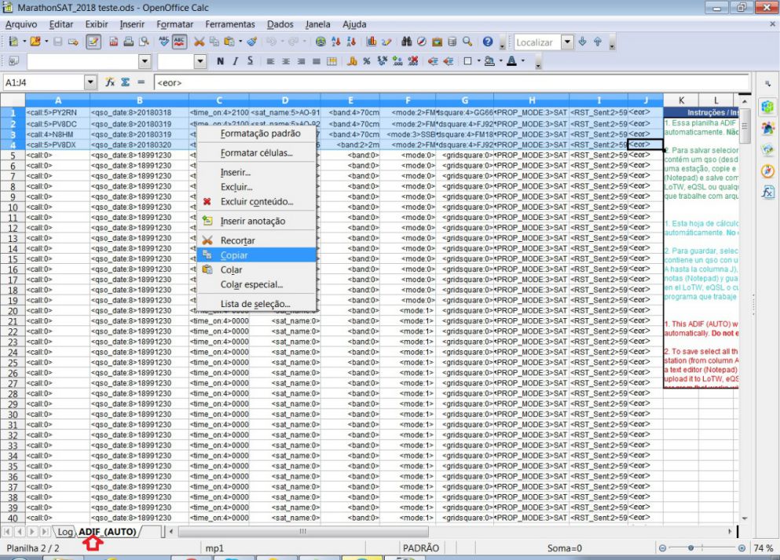Switch to the Log sheet tab

[64, 532]
